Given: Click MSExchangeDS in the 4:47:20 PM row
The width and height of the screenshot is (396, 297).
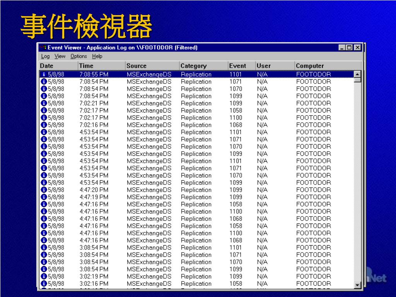Looking at the screenshot, I should pyautogui.click(x=149, y=189).
